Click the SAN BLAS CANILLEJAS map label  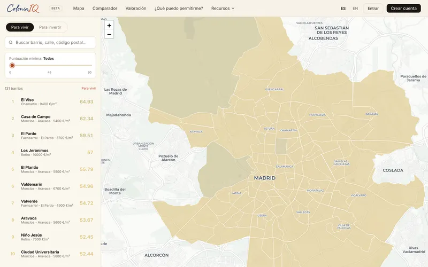(x=341, y=163)
